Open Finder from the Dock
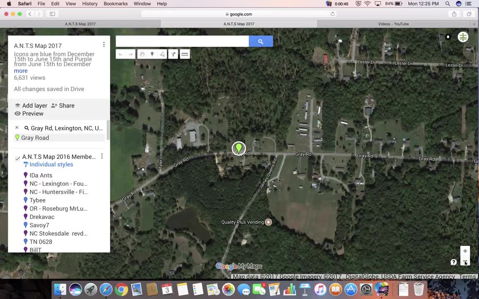Viewport: 479px width, 299px height. coord(60,289)
